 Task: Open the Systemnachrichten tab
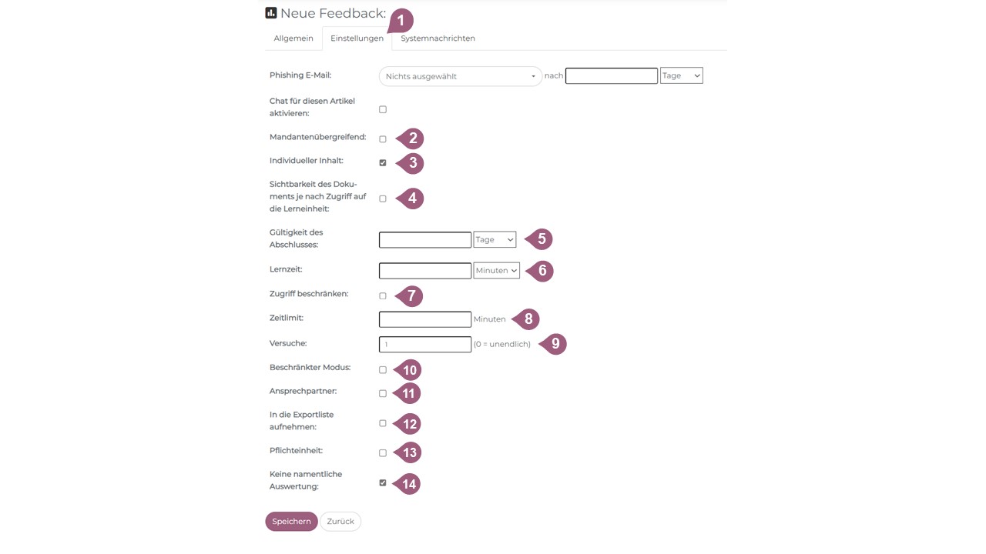(x=438, y=38)
